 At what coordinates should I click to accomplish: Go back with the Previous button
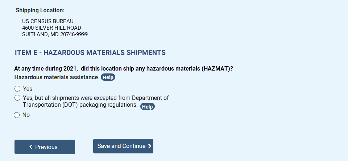pyautogui.click(x=45, y=147)
